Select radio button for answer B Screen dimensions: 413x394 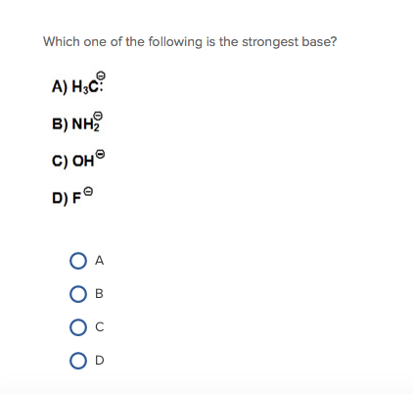pyautogui.click(x=78, y=294)
